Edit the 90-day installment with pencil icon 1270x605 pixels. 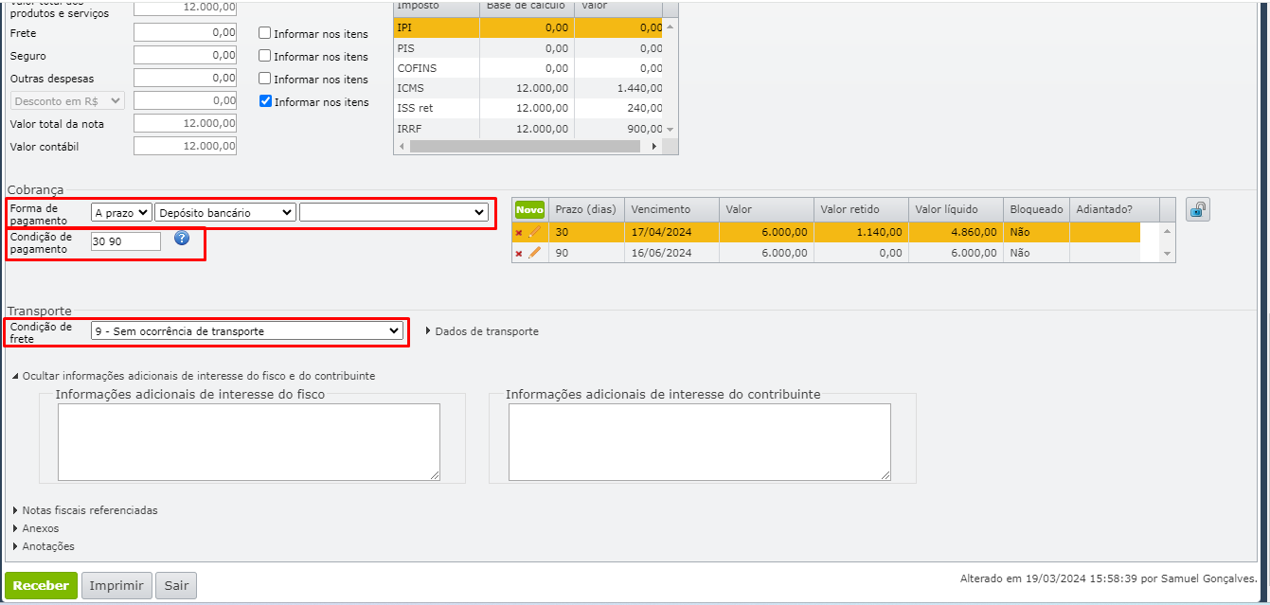(534, 253)
